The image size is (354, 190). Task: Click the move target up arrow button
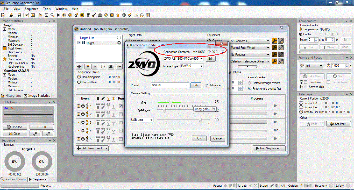pos(88,67)
